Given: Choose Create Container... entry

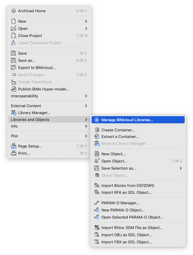Looking at the screenshot, I should [x=138, y=130].
